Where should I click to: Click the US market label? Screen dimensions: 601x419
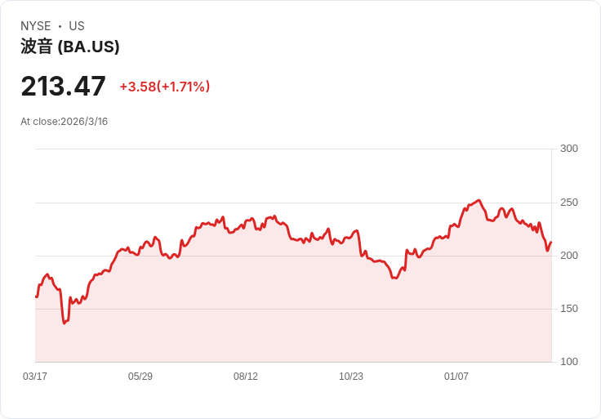click(x=77, y=26)
